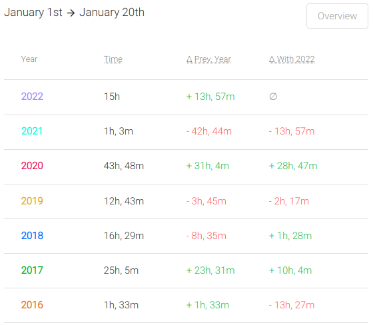Click the - 42h, 44m delta value

click(x=209, y=131)
